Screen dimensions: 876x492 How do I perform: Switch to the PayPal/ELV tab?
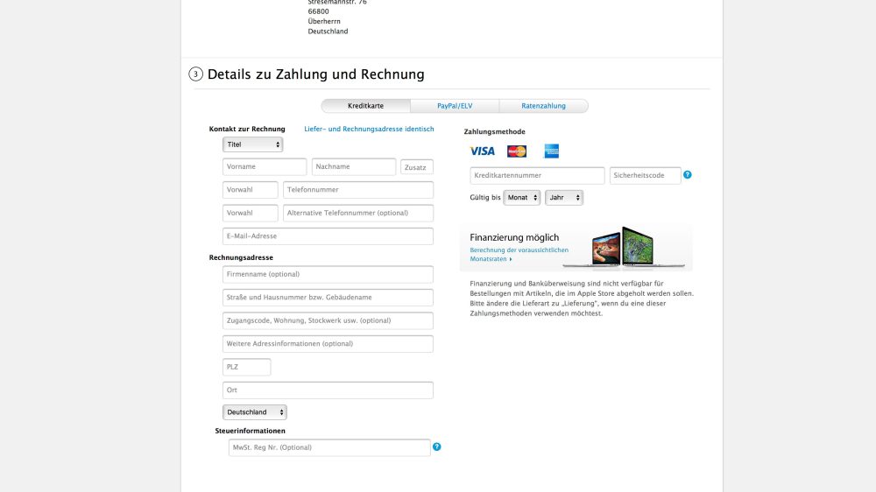[x=455, y=106]
